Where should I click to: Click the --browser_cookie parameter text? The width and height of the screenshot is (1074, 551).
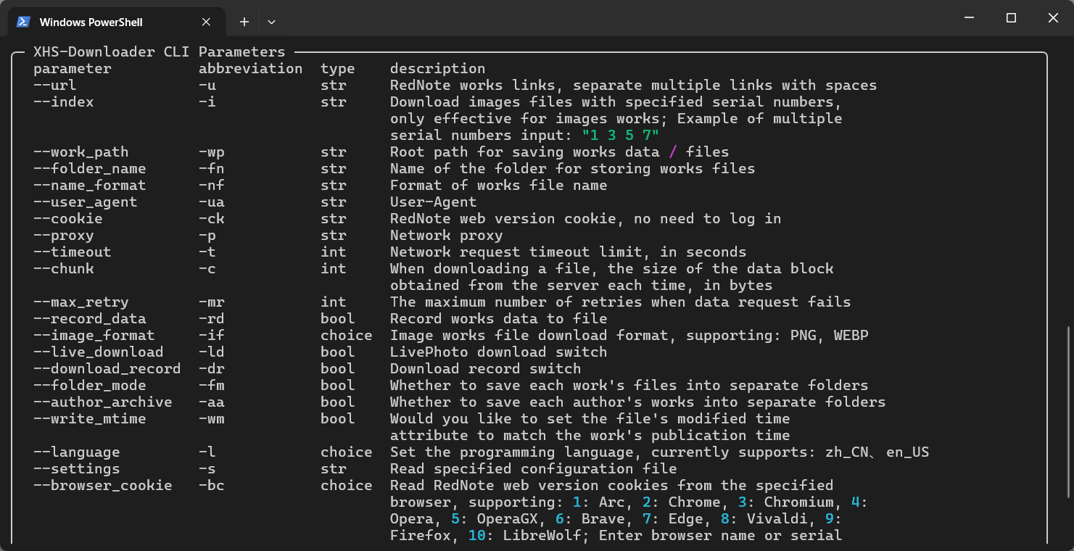[x=103, y=486]
